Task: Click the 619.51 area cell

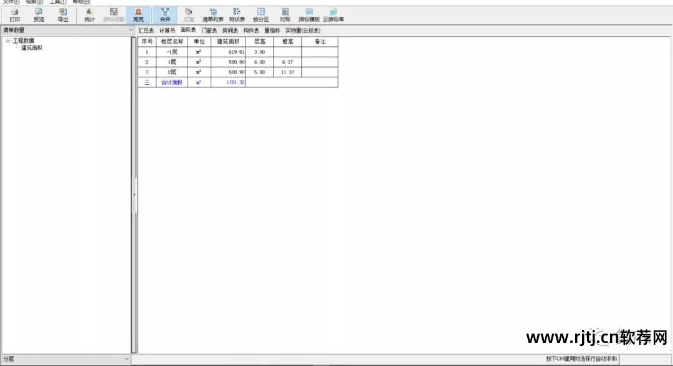Action: [228, 52]
